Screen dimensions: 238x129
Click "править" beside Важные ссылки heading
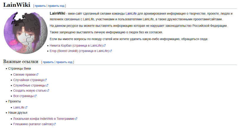[48, 62]
